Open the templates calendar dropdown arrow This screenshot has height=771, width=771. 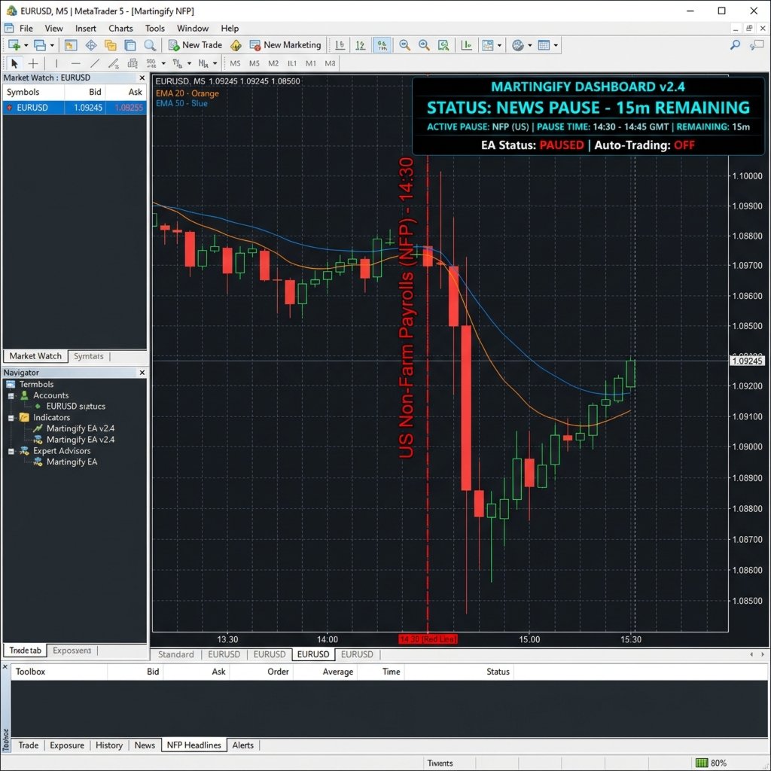(x=556, y=45)
